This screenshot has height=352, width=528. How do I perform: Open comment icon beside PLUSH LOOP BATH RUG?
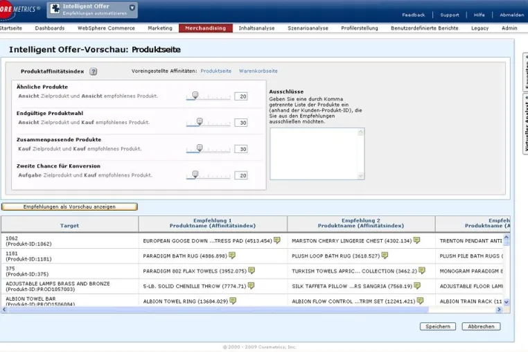(385, 256)
